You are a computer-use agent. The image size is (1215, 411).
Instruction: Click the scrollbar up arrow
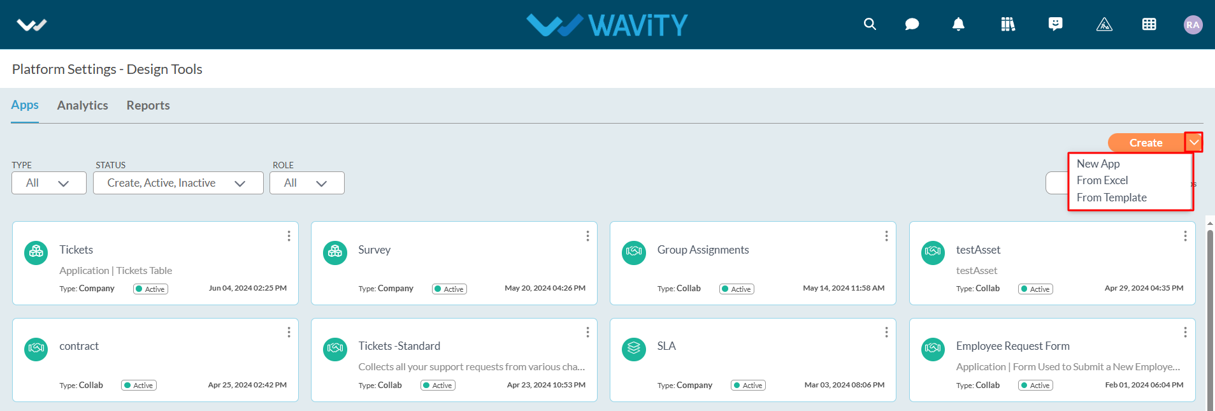(x=1210, y=224)
